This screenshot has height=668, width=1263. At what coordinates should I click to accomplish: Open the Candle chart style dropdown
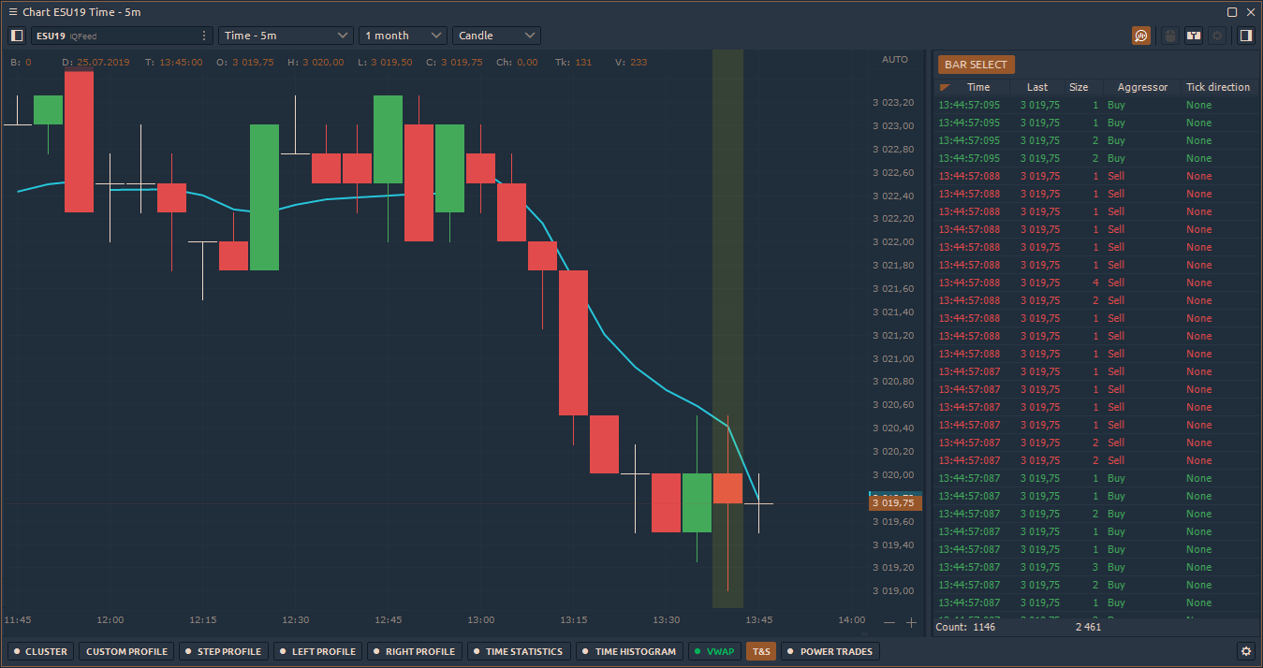tap(496, 36)
